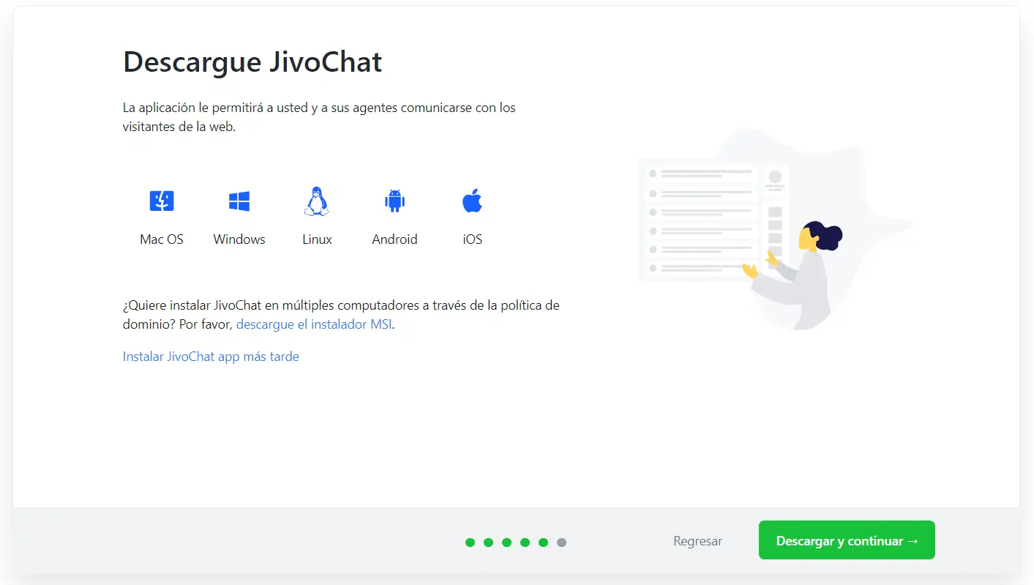Choose the Windows logo icon
1034x585 pixels.
click(239, 201)
